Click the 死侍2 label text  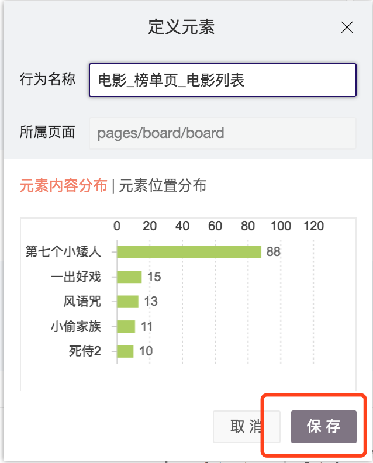tap(85, 351)
